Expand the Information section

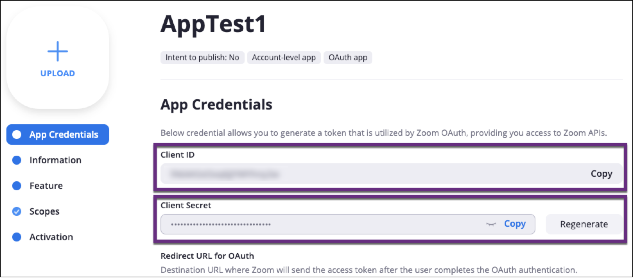point(55,160)
